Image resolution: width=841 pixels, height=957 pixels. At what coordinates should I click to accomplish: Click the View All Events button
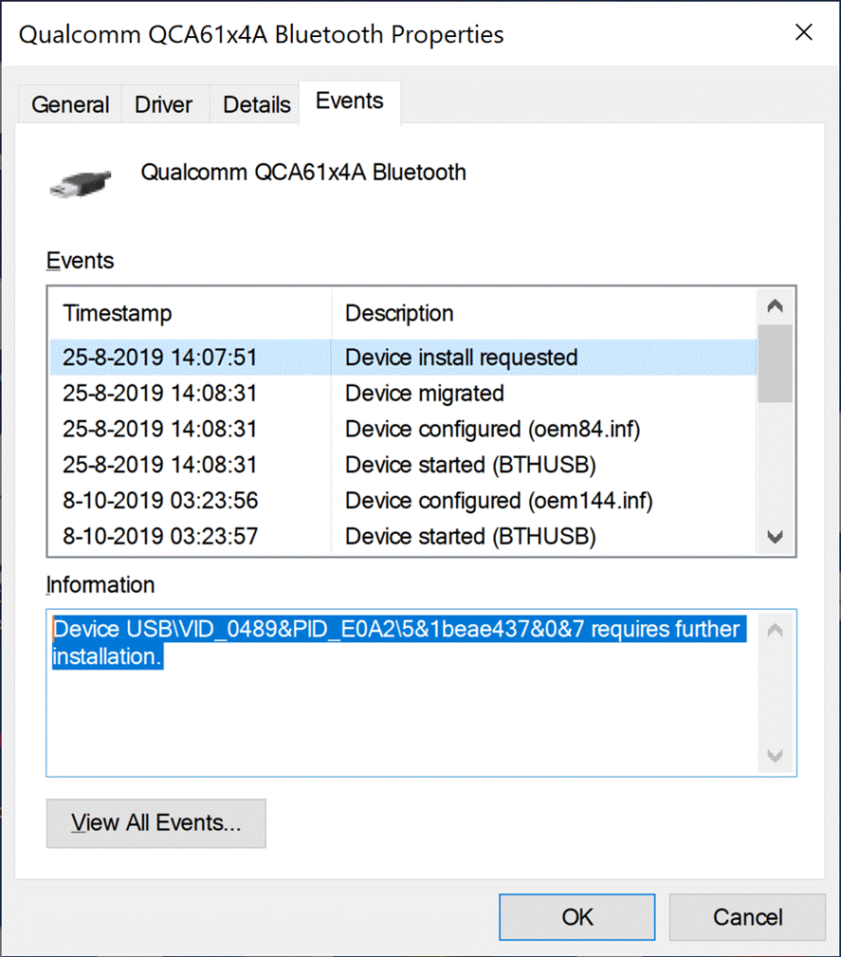pyautogui.click(x=156, y=823)
